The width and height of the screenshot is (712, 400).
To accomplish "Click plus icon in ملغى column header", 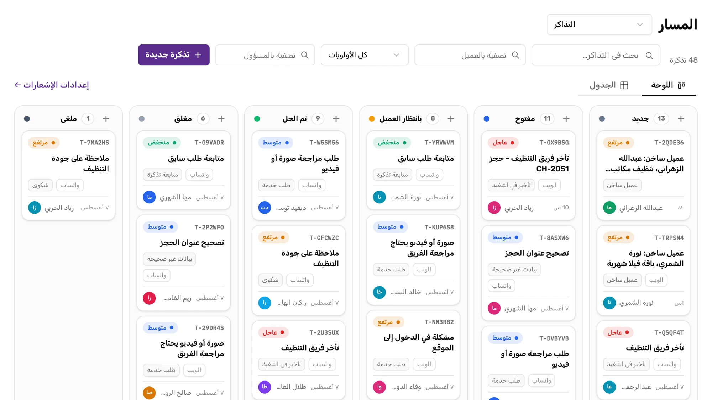I will coord(106,119).
